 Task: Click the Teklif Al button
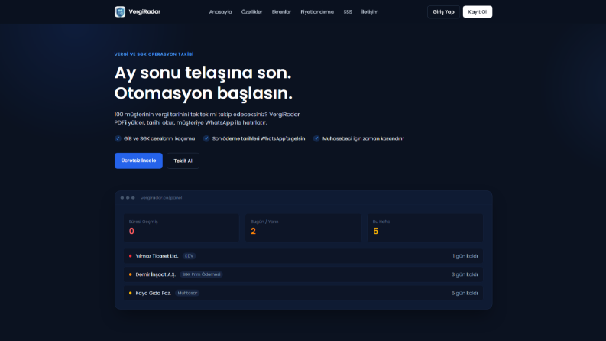pos(183,161)
